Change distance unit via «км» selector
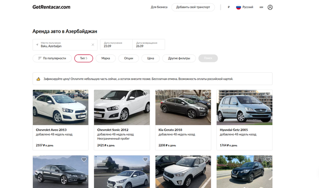 pyautogui.click(x=262, y=7)
